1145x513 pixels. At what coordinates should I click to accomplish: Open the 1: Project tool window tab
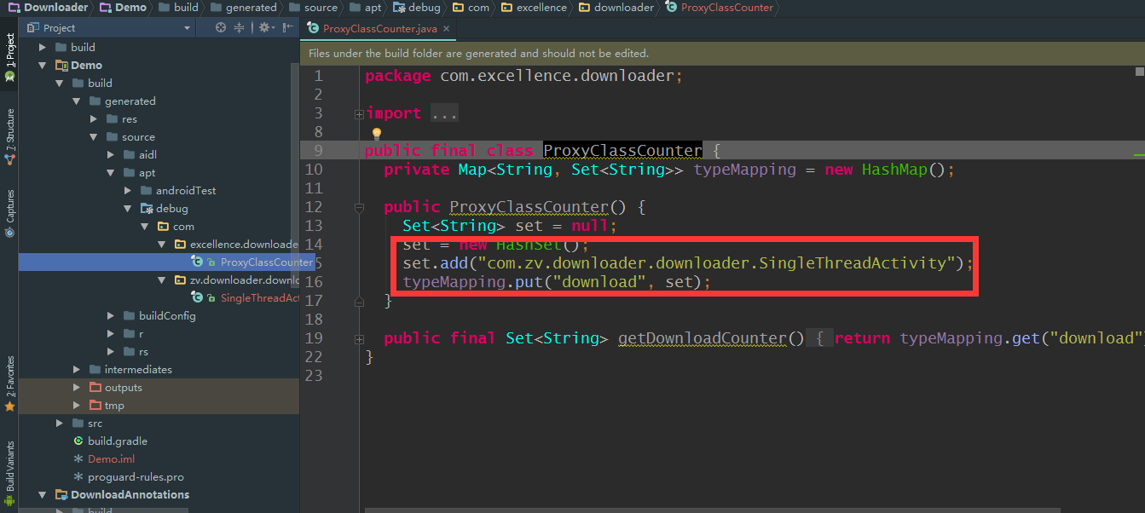coord(9,58)
